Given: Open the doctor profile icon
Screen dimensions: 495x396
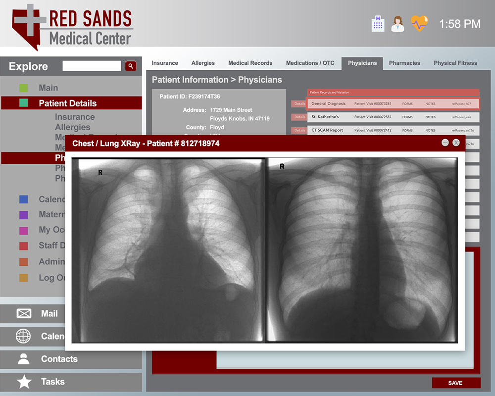Looking at the screenshot, I should pyautogui.click(x=397, y=23).
